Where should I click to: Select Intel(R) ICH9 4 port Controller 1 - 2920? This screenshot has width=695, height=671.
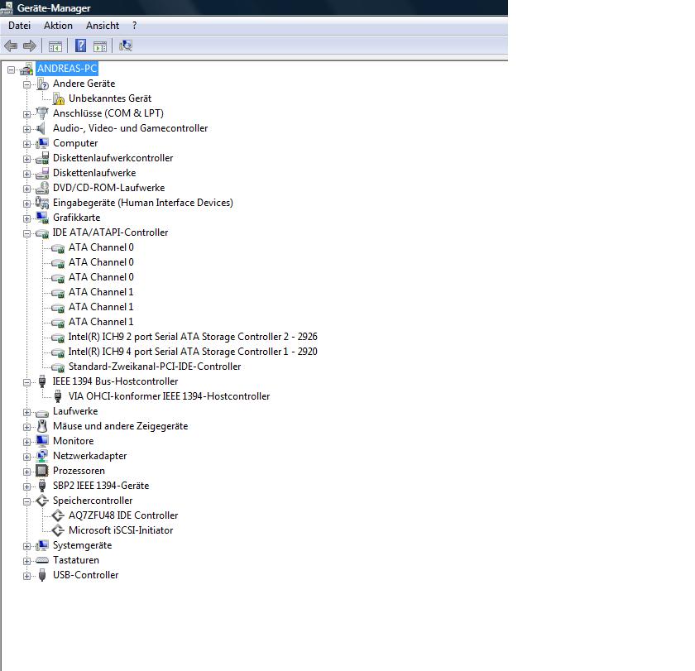[x=193, y=352]
